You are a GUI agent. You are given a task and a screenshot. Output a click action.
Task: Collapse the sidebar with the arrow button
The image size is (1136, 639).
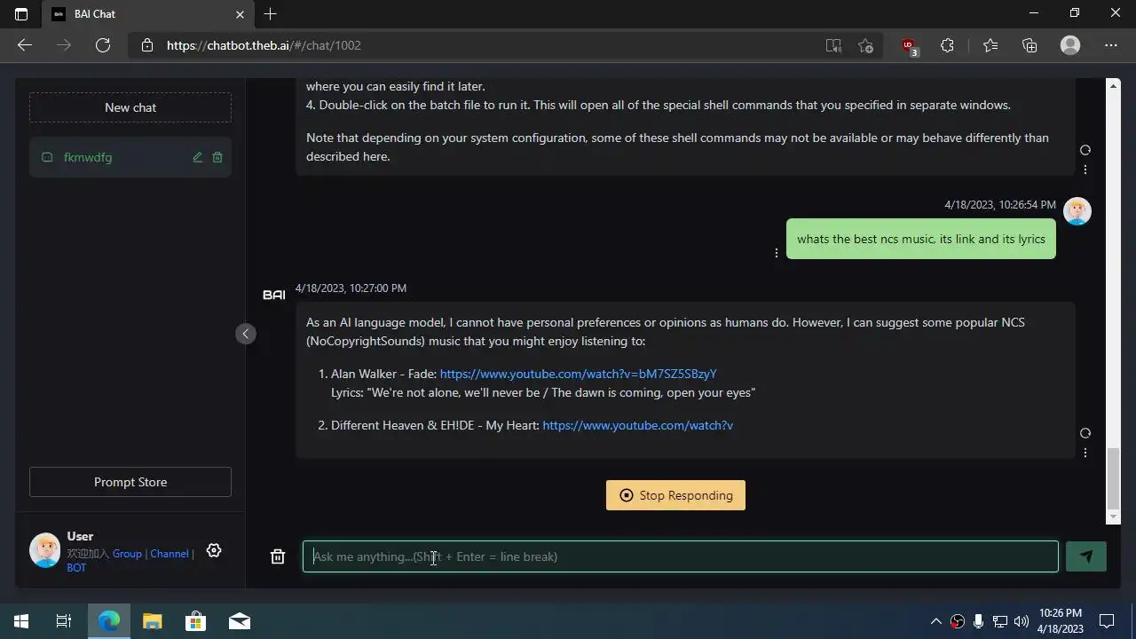[x=246, y=334]
